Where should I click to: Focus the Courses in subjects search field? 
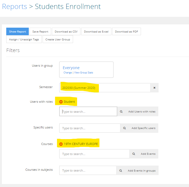88,171
